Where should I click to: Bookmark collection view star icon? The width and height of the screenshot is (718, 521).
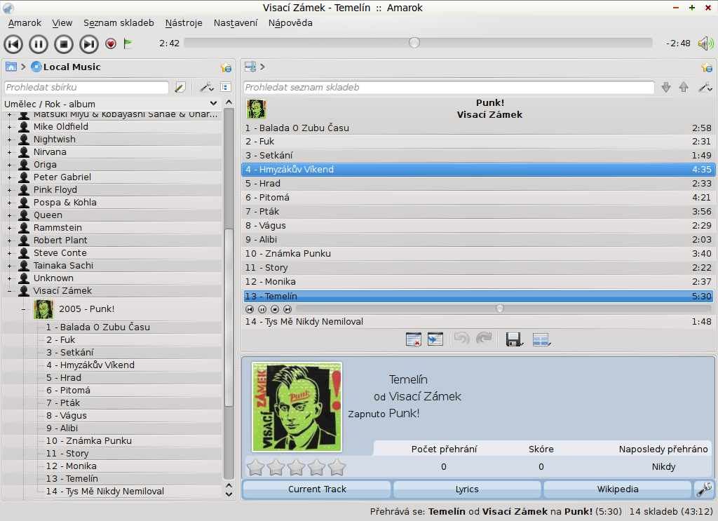pyautogui.click(x=226, y=67)
